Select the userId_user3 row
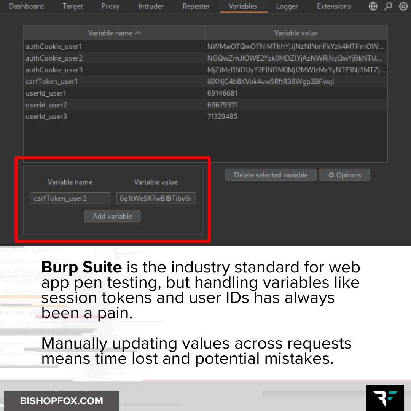Viewport: 411px width, 411px height. 205,116
